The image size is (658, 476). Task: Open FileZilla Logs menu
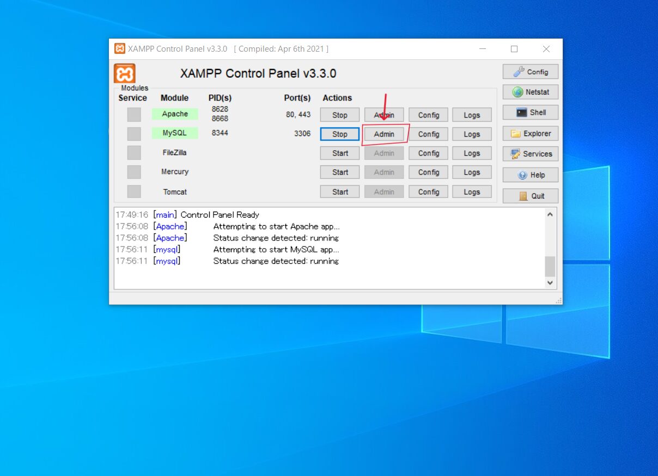(x=472, y=153)
